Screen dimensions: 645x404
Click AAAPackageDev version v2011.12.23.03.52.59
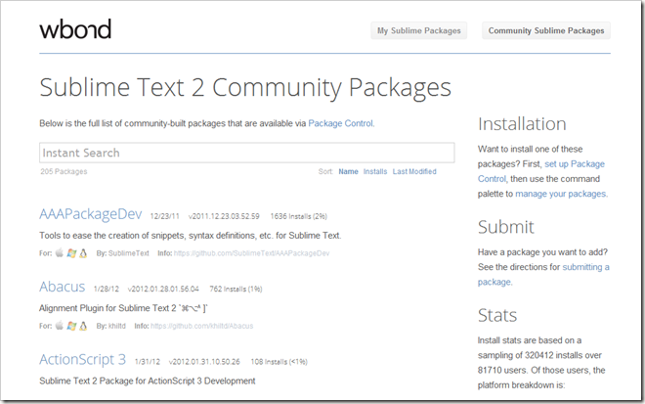coord(224,216)
